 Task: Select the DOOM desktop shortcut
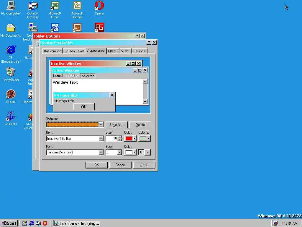pyautogui.click(x=11, y=97)
